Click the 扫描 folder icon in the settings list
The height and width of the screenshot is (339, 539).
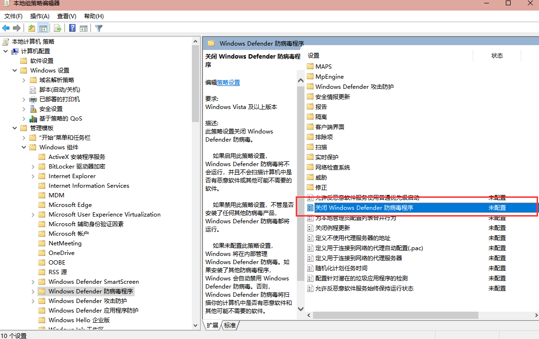click(x=310, y=147)
